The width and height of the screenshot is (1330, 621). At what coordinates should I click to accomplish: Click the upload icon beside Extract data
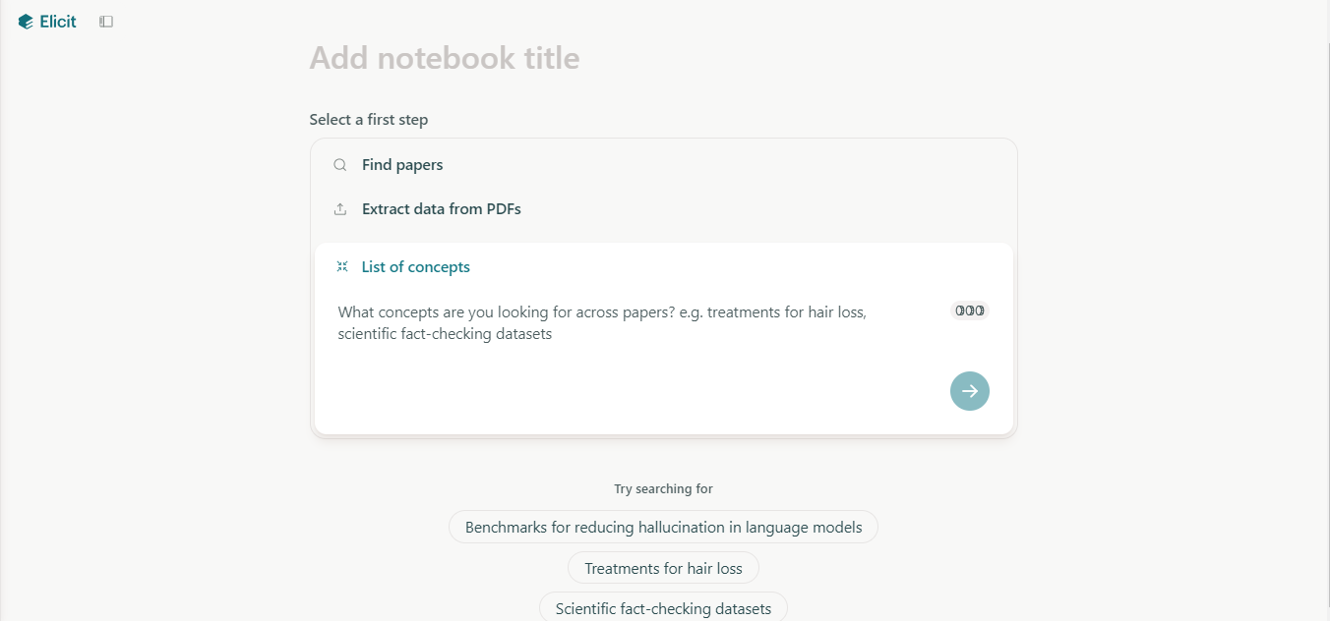click(340, 209)
